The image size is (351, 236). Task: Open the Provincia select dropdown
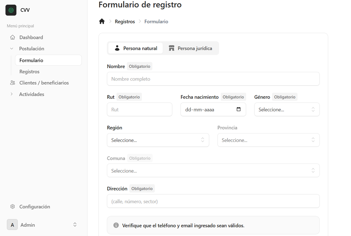coord(269,140)
